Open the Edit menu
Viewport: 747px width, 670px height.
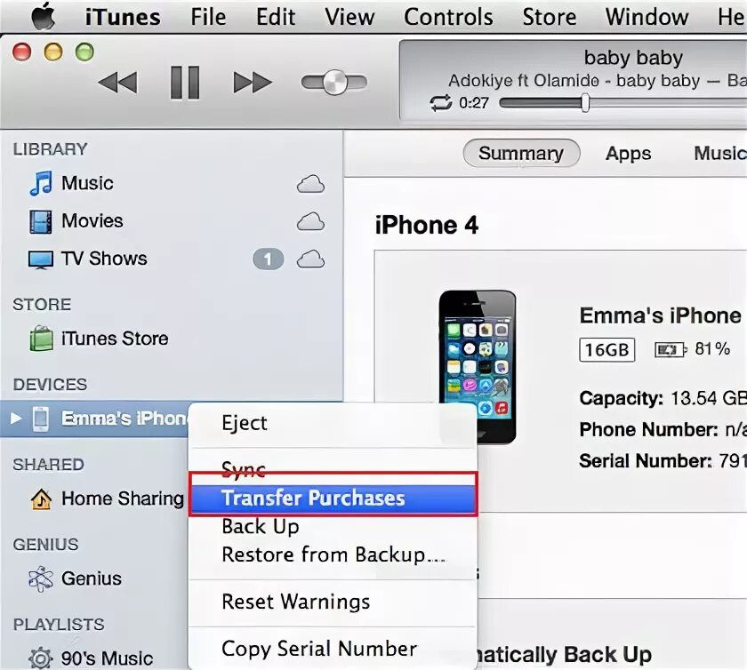tap(276, 17)
